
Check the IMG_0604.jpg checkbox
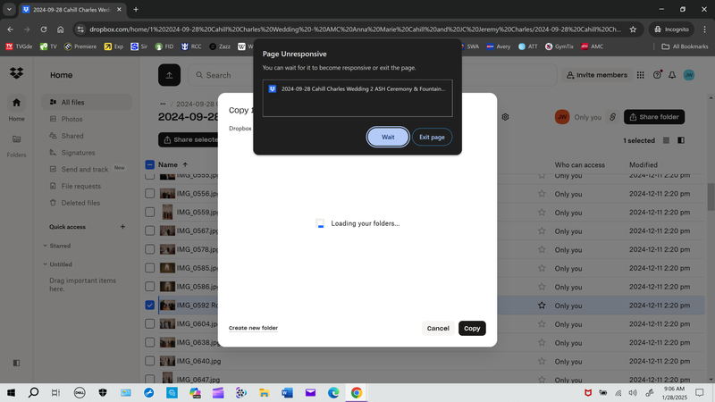pos(149,323)
